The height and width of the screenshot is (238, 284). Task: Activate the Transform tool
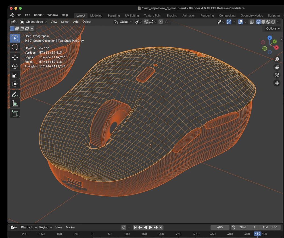pos(15,84)
